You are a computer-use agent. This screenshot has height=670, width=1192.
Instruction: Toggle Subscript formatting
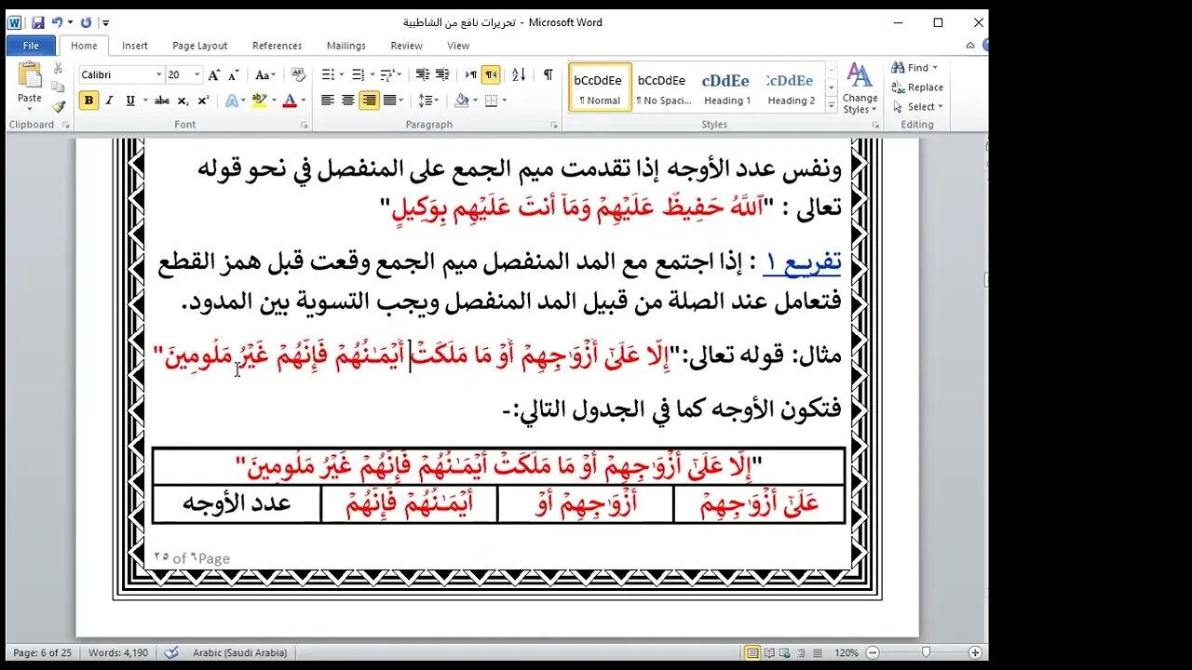tap(183, 100)
